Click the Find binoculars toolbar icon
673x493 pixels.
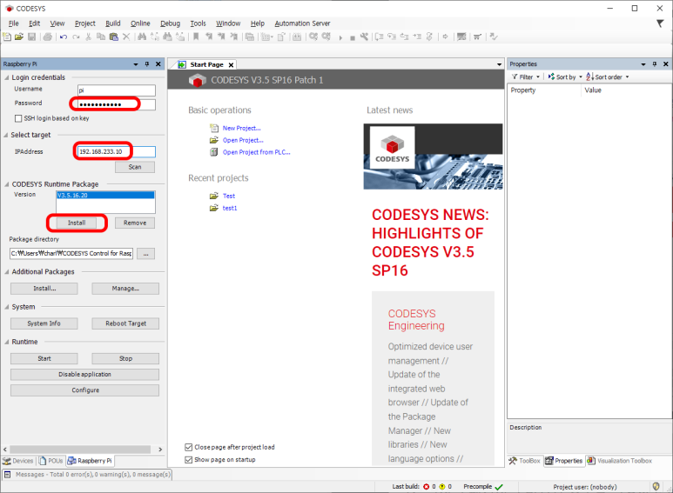(x=142, y=37)
